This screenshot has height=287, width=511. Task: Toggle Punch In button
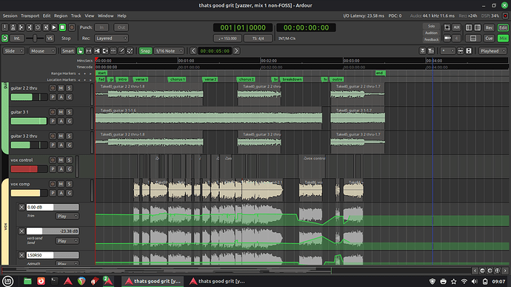click(101, 27)
